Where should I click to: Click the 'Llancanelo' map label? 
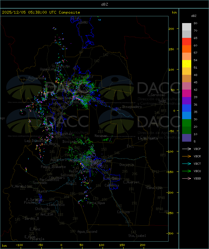56,205
